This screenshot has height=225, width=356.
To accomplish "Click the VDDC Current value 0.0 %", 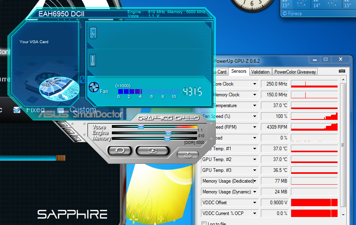I will tap(275, 213).
